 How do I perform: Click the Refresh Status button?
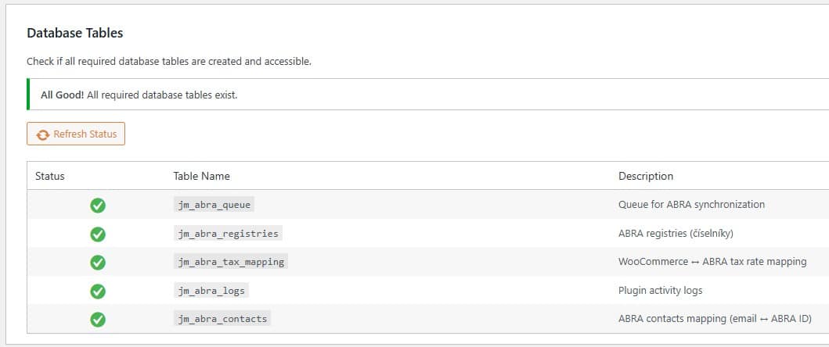click(x=76, y=134)
